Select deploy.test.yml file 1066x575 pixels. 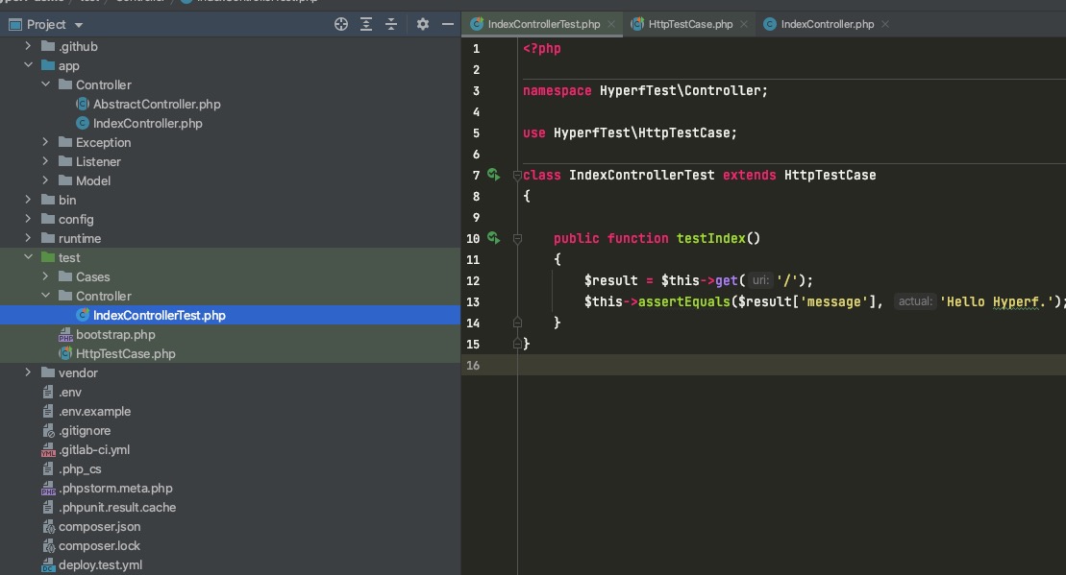coord(100,564)
